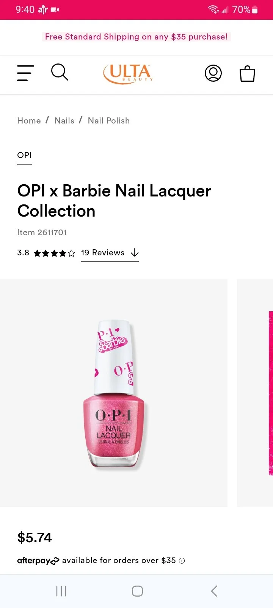The image size is (273, 608).
Task: Open the Android recent apps button
Action: (61, 591)
